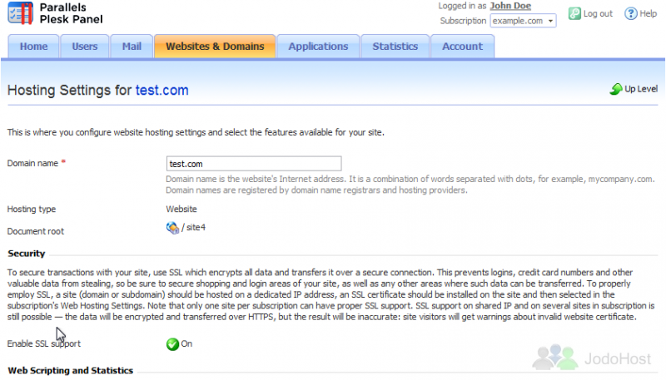This screenshot has height=380, width=666.
Task: Click the Log out text link
Action: coord(598,13)
